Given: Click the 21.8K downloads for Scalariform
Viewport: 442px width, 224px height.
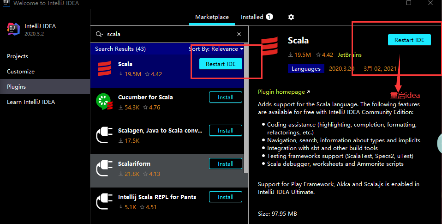Looking at the screenshot, I should point(129,174).
